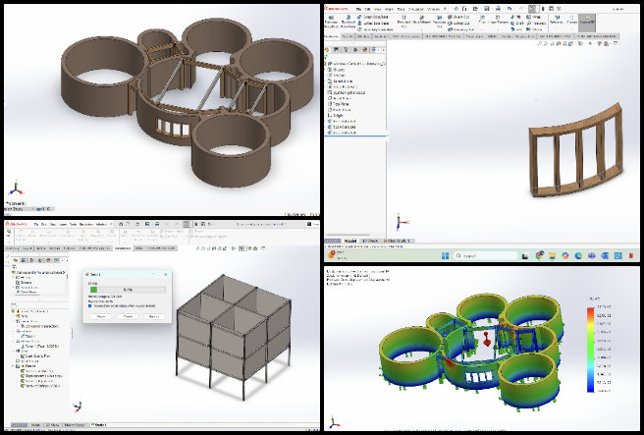Select Force-1 load in the simulation tree
The image size is (644, 435).
pyautogui.click(x=40, y=347)
